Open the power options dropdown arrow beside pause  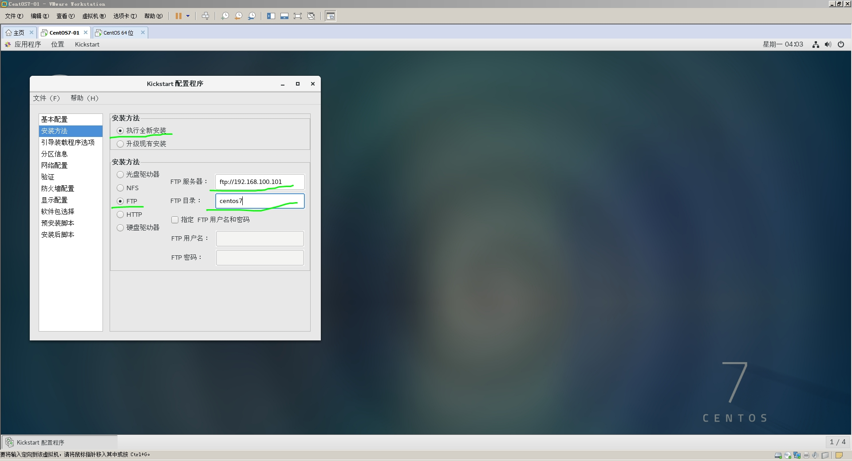click(188, 16)
